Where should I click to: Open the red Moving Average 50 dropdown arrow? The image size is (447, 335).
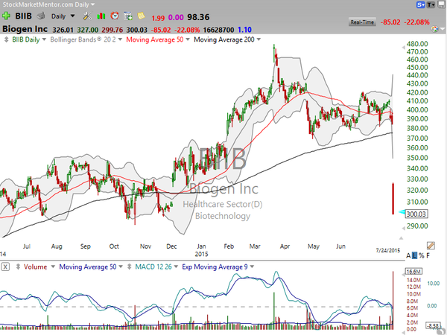(188, 39)
